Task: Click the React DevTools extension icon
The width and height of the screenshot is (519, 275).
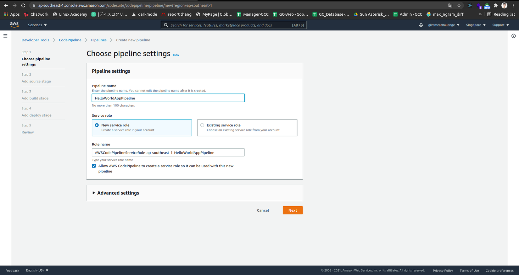Action: (470, 5)
